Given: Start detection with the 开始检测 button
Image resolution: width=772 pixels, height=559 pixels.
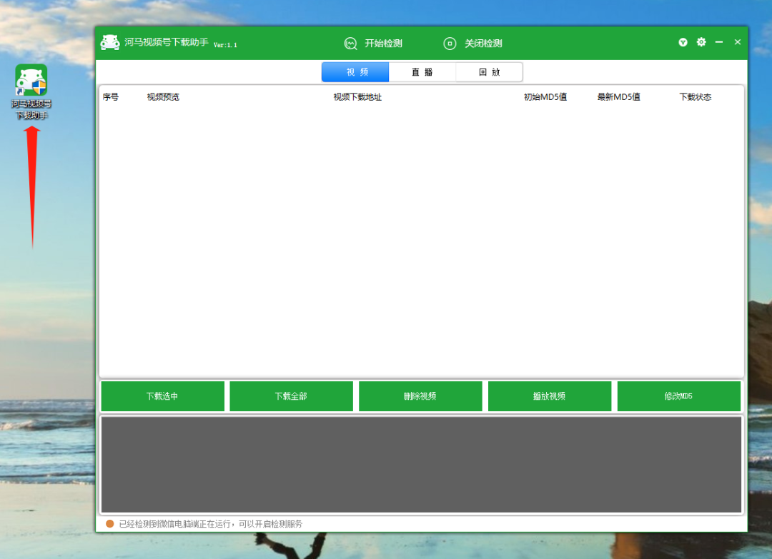Looking at the screenshot, I should (373, 44).
